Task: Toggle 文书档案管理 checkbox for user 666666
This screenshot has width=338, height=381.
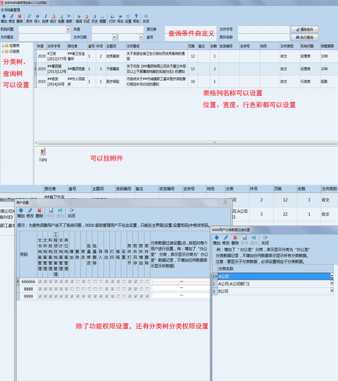Action: (40, 281)
